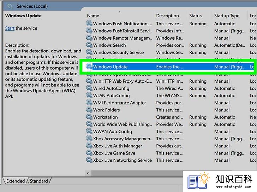Click the Windows Search gear icon
Viewport: 257px width, 192px height.
pos(89,45)
